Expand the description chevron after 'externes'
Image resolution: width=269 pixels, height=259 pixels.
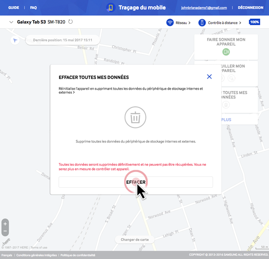(74, 92)
